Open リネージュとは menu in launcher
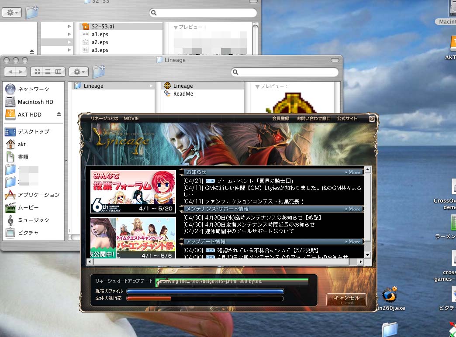This screenshot has height=337, width=456. (104, 118)
